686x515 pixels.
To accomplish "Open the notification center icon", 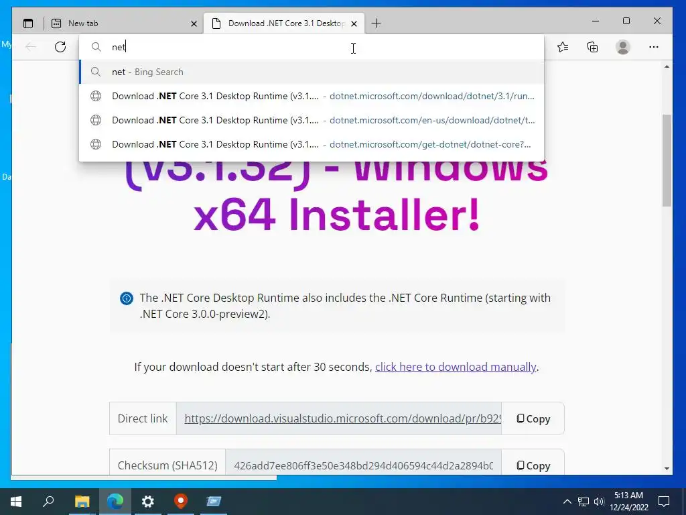I will pos(664,502).
